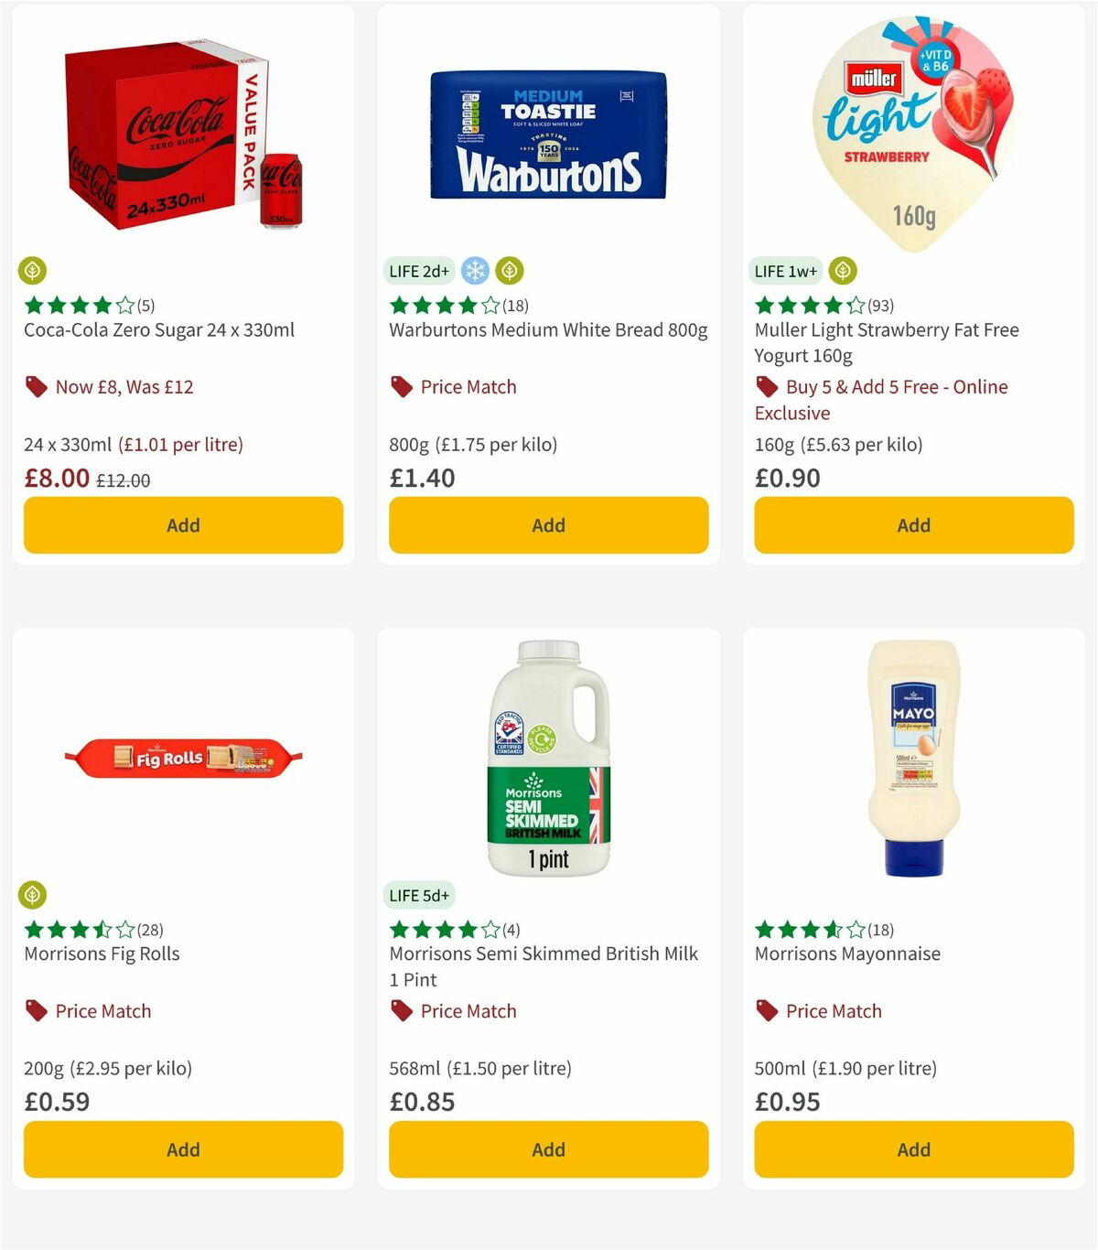Click the 'Now £8, Was £12' offer link
Screen dimensions: 1098x1250
[125, 387]
